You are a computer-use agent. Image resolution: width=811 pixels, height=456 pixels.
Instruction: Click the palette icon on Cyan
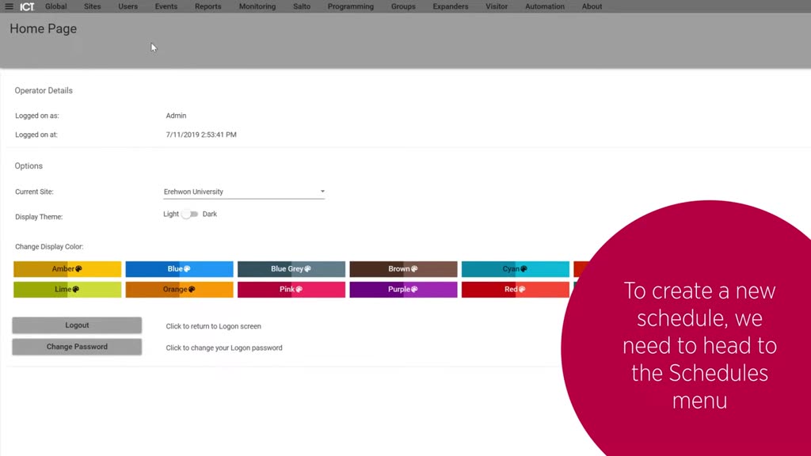coord(524,269)
